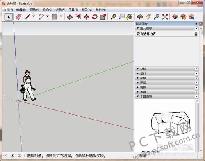Image resolution: width=205 pixels, height=161 pixels.
Task: Close the 默认面板 tray
Action: point(200,24)
